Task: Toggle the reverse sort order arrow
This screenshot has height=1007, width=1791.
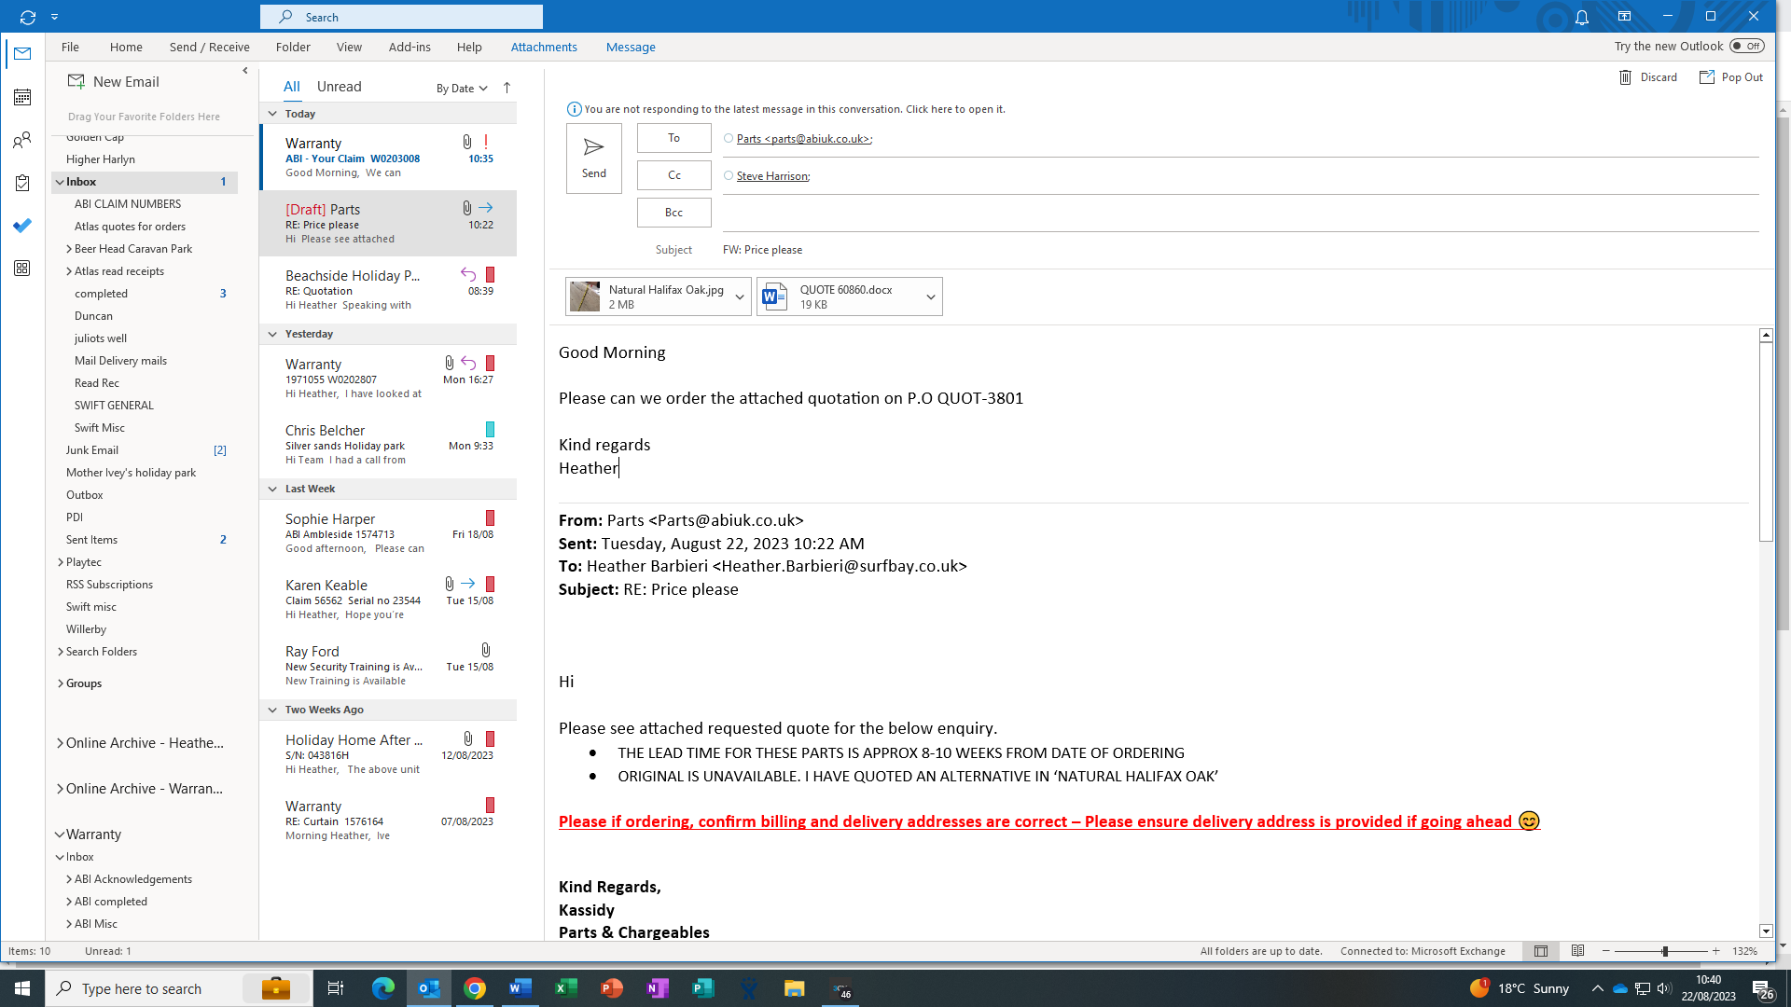Action: coord(507,88)
